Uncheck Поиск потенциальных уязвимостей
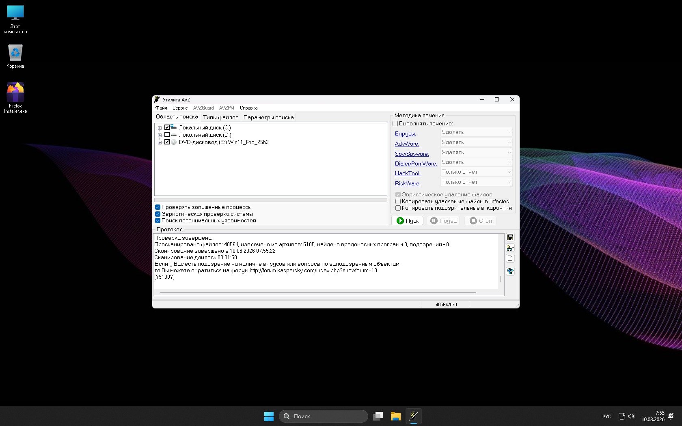Viewport: 682px width, 426px height. (158, 221)
